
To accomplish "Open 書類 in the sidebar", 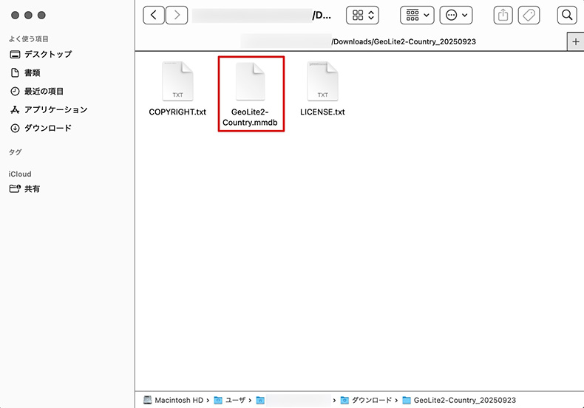I will tap(25, 73).
